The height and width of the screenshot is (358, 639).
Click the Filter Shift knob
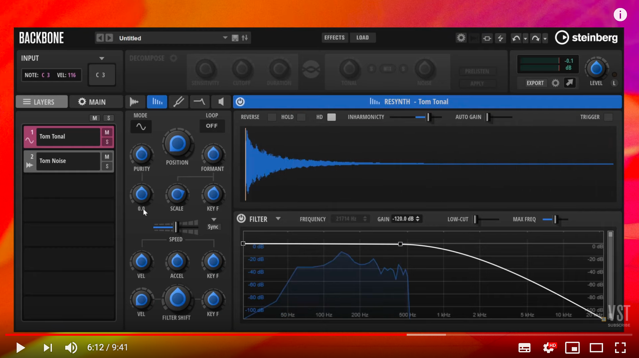pyautogui.click(x=177, y=299)
